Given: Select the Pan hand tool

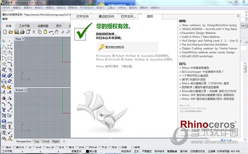Looking at the screenshot, I should pyautogui.click(x=56, y=32).
